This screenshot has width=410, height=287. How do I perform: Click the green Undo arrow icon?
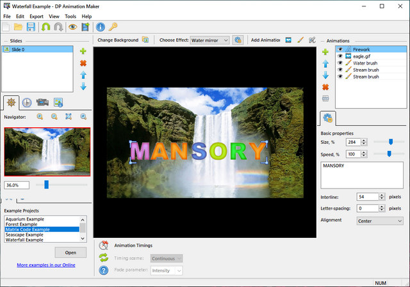coord(45,27)
